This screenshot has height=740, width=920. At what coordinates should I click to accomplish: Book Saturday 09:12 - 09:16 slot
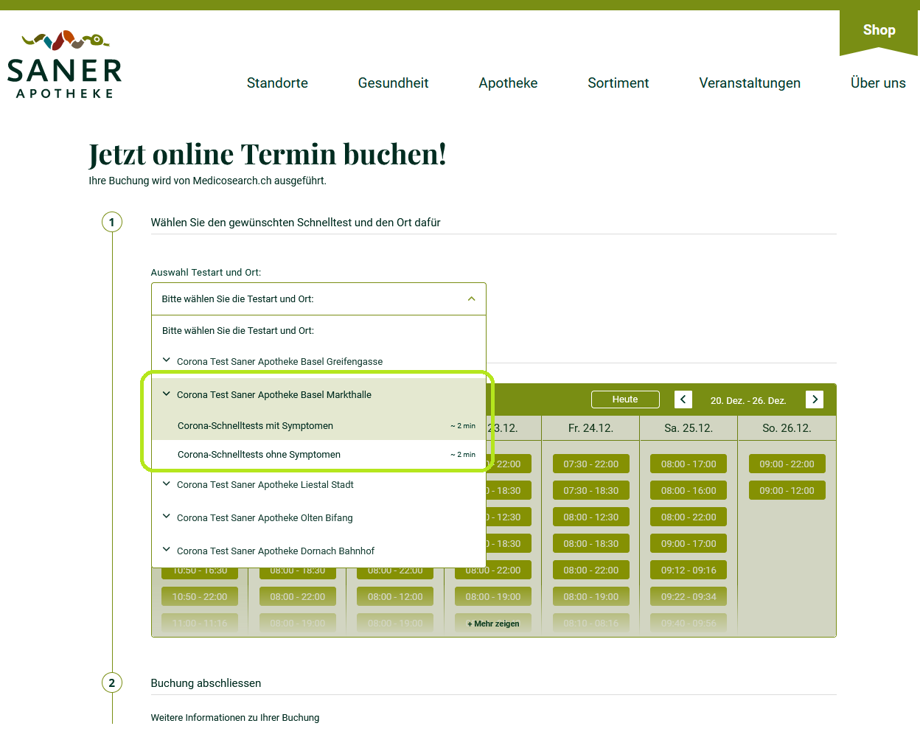[689, 570]
